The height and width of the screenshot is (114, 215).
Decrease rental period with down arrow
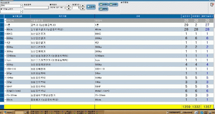click(x=83, y=9)
